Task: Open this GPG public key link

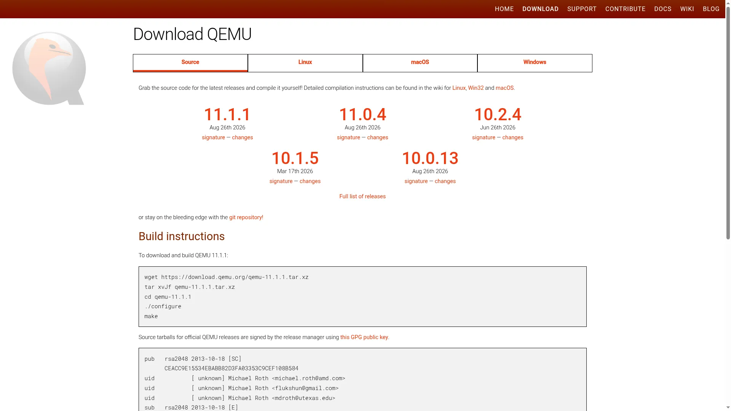Action: [364, 337]
